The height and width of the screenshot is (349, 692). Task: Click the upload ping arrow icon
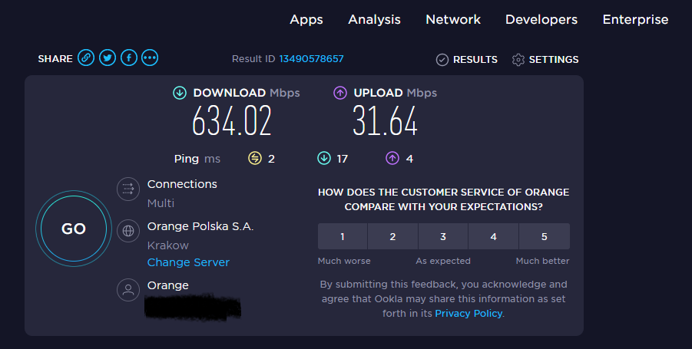[x=392, y=159]
